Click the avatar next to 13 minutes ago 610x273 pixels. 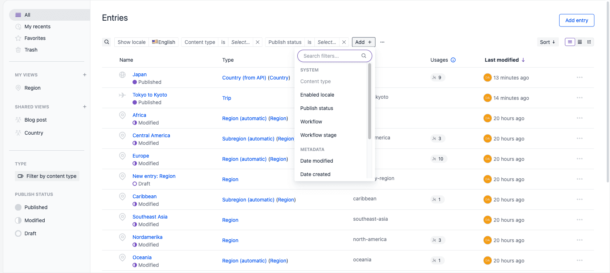[x=488, y=77]
